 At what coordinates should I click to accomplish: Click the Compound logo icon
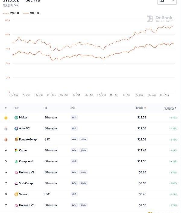point(16,161)
